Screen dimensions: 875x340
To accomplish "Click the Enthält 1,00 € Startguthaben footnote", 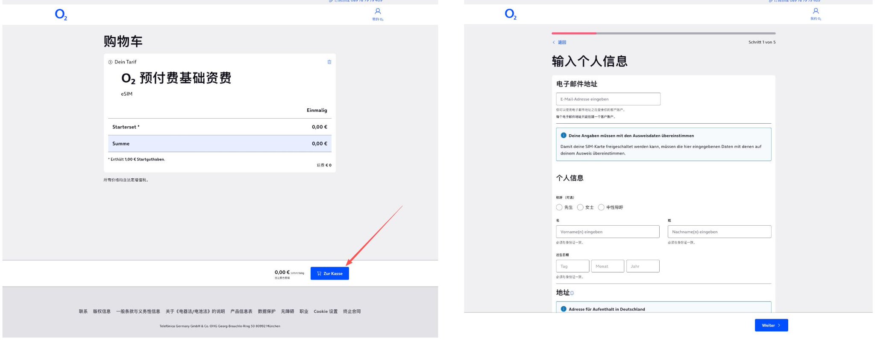I will pos(137,160).
